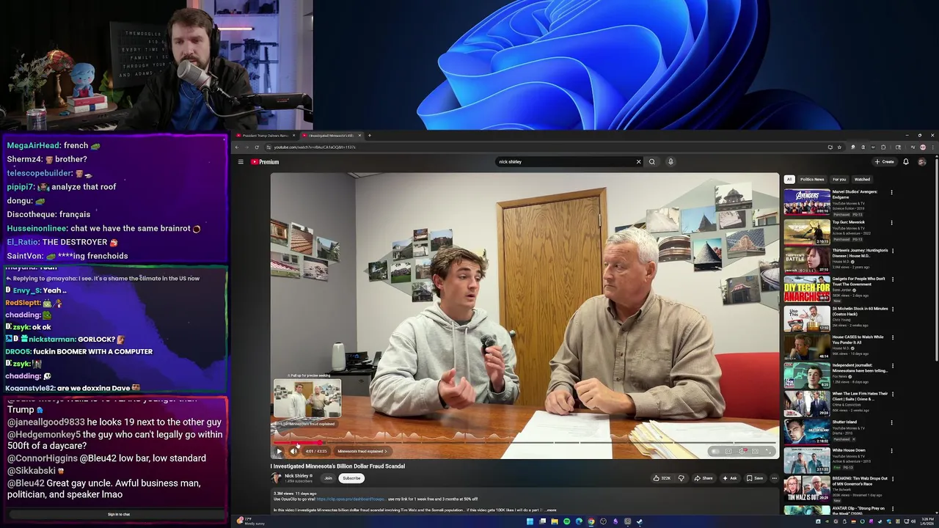The width and height of the screenshot is (939, 528).
Task: Focus the search box containing 'nick shirley'
Action: tap(565, 161)
